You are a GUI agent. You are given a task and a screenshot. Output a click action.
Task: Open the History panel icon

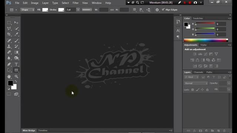[178, 21]
